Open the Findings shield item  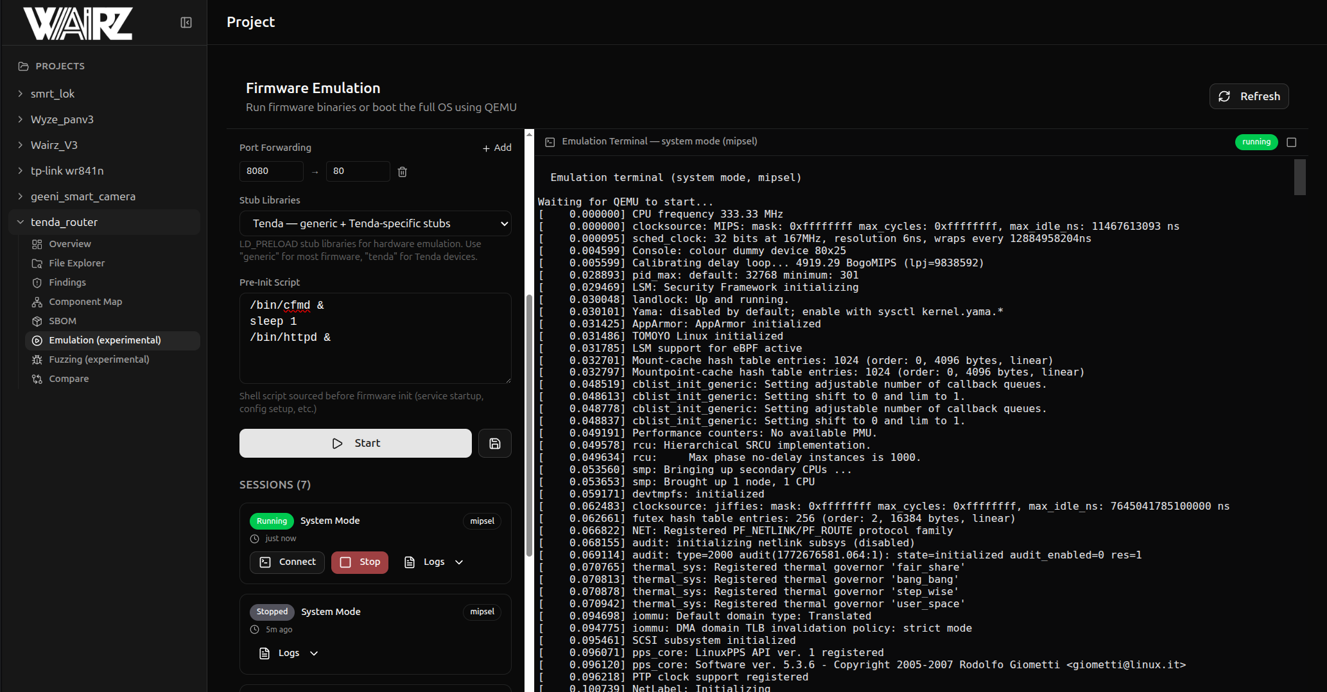(67, 282)
